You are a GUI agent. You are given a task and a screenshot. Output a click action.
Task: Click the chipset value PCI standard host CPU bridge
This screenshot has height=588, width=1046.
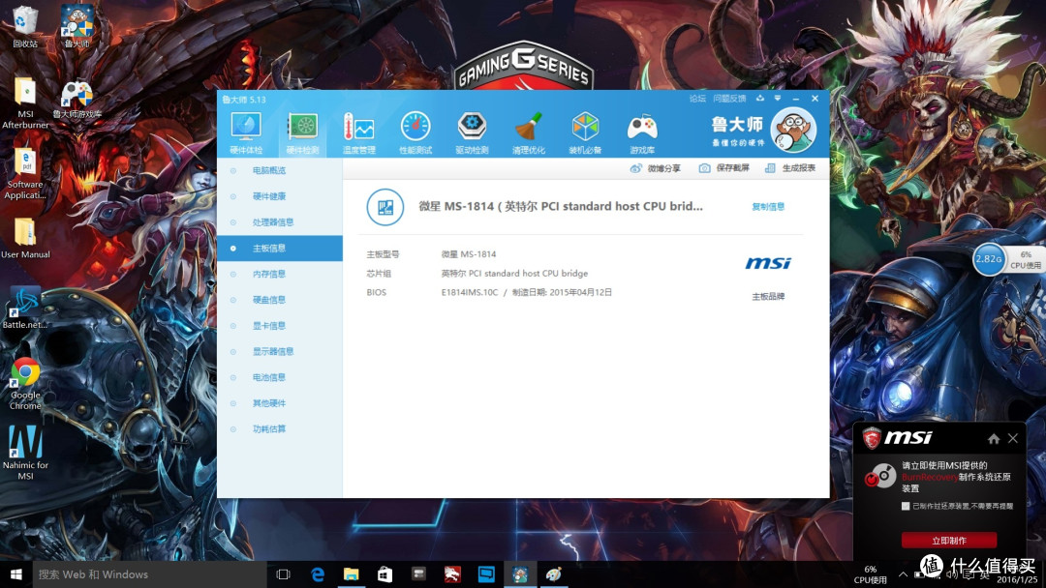pos(514,274)
